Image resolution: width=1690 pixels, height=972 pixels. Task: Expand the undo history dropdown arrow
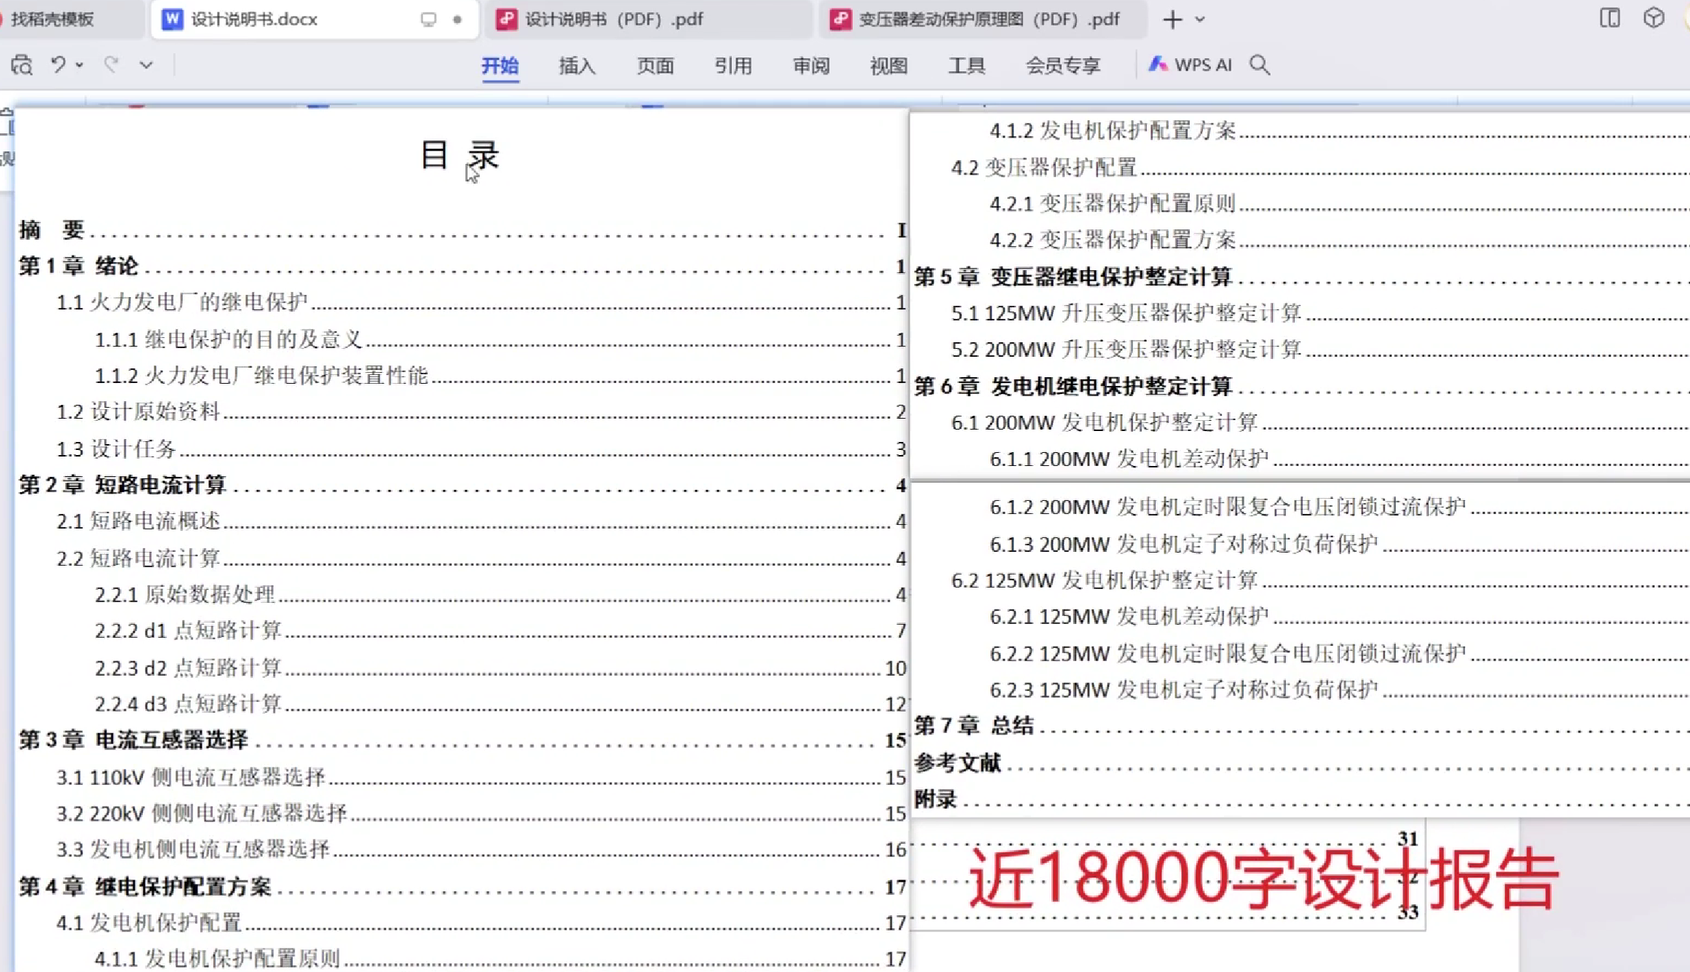point(79,65)
